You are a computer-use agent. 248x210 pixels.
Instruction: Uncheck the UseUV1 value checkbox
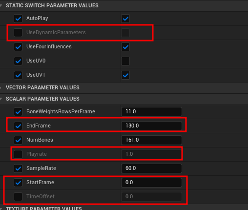125,75
